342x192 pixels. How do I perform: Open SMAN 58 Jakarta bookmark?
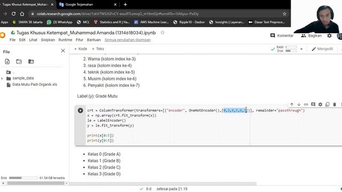[x=28, y=22]
